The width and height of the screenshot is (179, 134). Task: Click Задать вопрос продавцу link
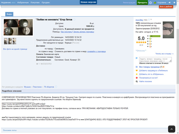(84, 32)
